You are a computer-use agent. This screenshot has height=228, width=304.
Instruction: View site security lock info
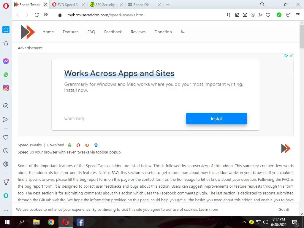(x=60, y=15)
